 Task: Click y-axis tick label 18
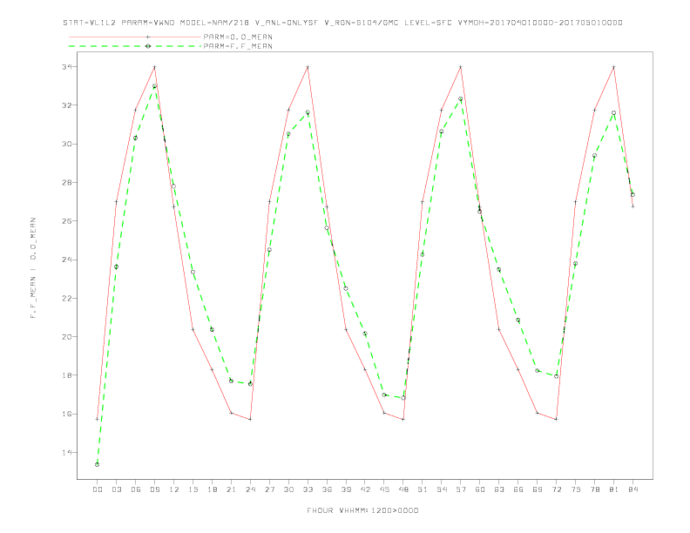[68, 375]
